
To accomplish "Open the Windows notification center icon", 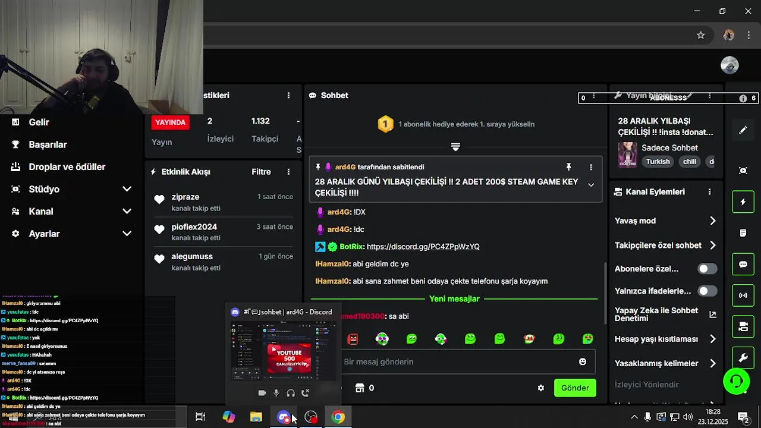I will pos(743,417).
